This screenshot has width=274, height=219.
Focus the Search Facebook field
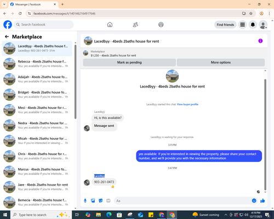pyautogui.click(x=44, y=25)
